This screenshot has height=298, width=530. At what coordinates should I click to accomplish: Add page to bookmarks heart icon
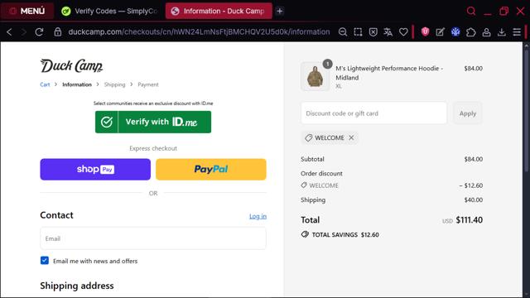point(403,32)
